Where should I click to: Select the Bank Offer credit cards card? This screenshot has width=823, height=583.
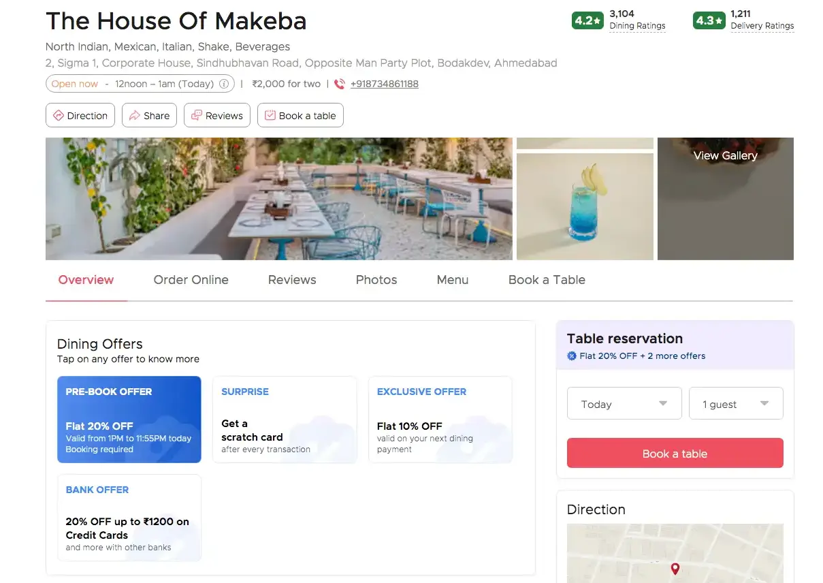tap(129, 518)
